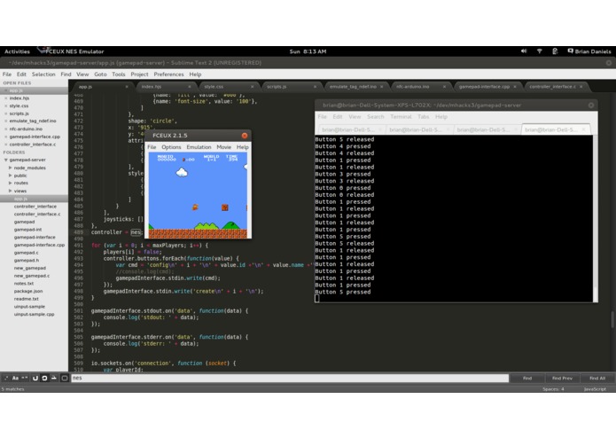
Task: Open gamepad.h in the sidebar
Action: (x=27, y=260)
